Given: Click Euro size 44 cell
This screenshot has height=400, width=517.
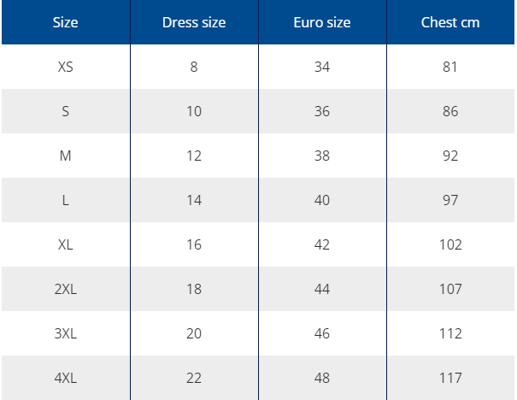Looking at the screenshot, I should click(x=322, y=289).
